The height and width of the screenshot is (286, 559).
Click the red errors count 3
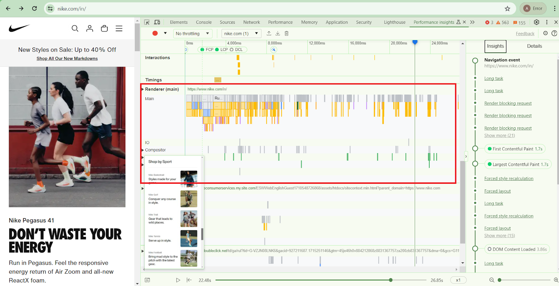point(489,22)
